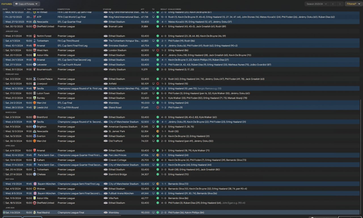Select the row circle for Luton Town fixture
363x218 pixels.
[4, 93]
